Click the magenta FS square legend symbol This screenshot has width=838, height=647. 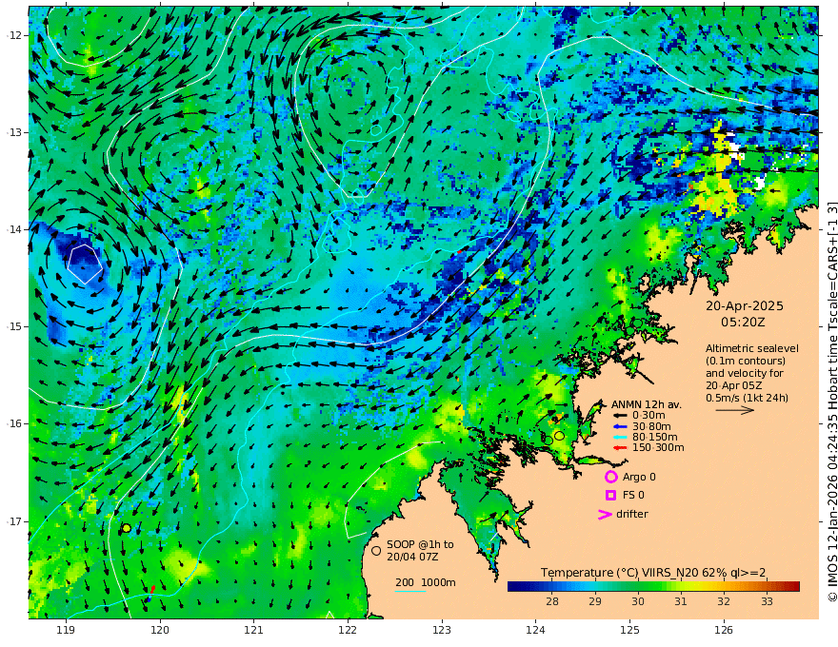click(x=610, y=496)
